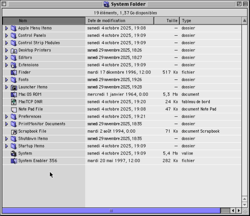Select the MacTCP DNR icon
Image resolution: width=250 pixels, height=216 pixels.
14,102
